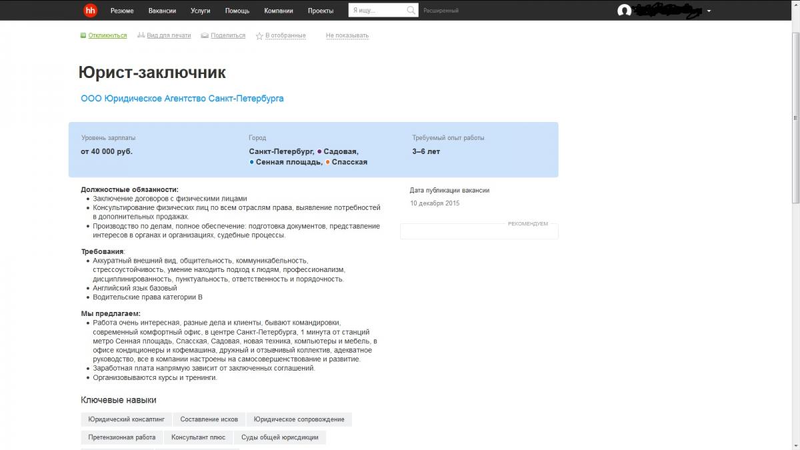Click the user avatar icon
Screen dimensions: 800x450
(624, 11)
